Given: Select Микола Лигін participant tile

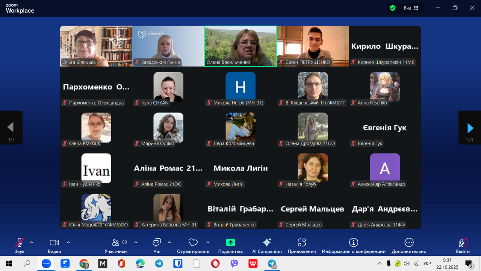Looking at the screenshot, I should click(x=240, y=168).
